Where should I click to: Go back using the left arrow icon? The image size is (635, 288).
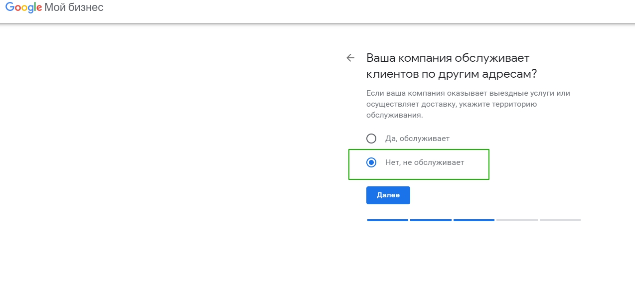point(350,58)
